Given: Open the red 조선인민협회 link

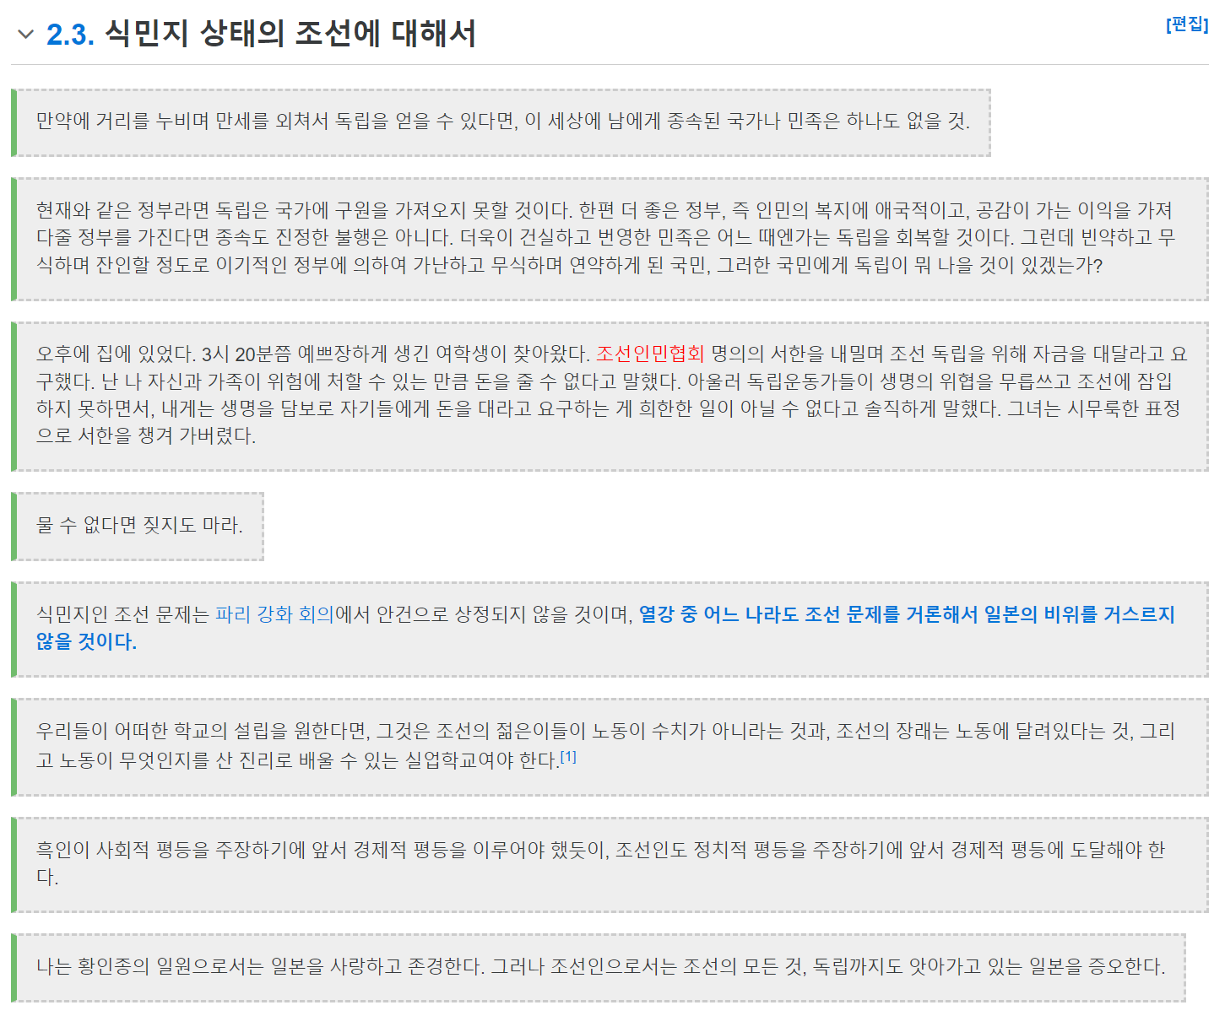Looking at the screenshot, I should point(649,354).
